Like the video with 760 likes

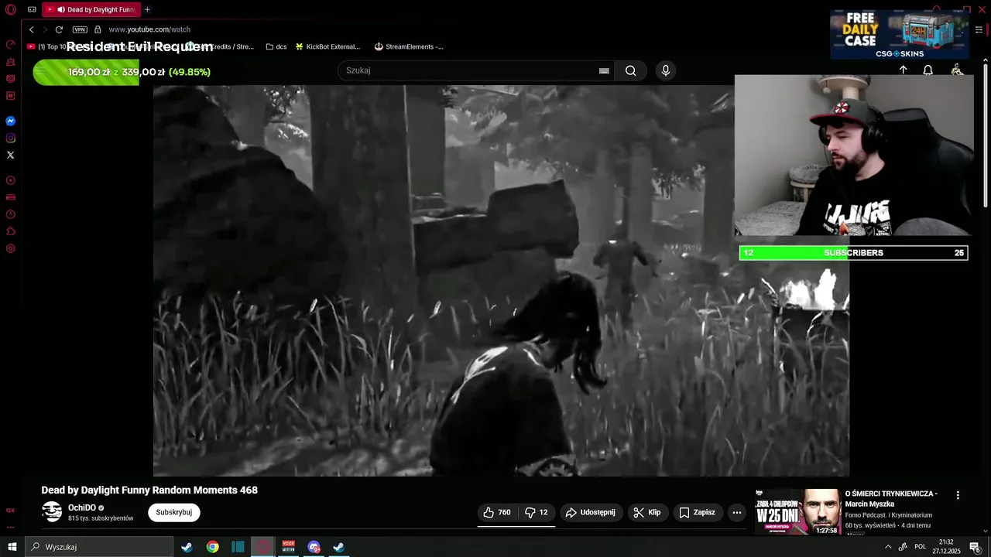(497, 512)
